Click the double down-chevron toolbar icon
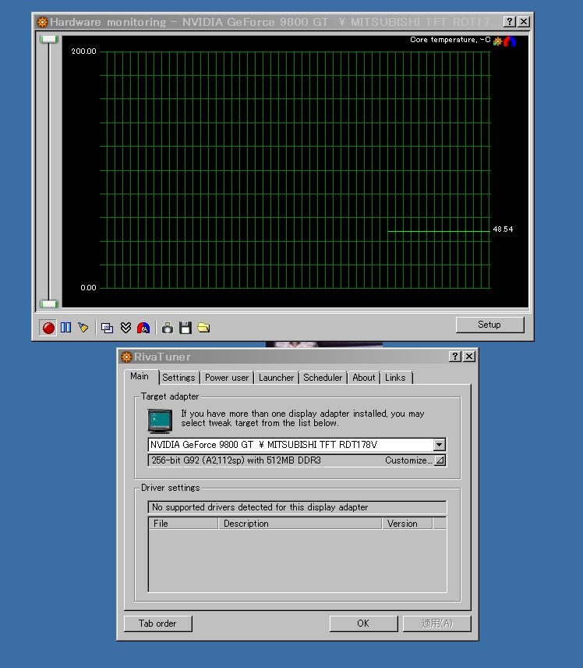583x668 pixels. (x=125, y=328)
